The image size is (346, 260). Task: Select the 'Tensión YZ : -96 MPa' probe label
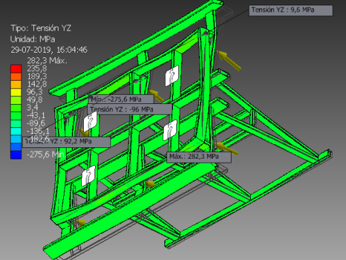pyautogui.click(x=130, y=109)
